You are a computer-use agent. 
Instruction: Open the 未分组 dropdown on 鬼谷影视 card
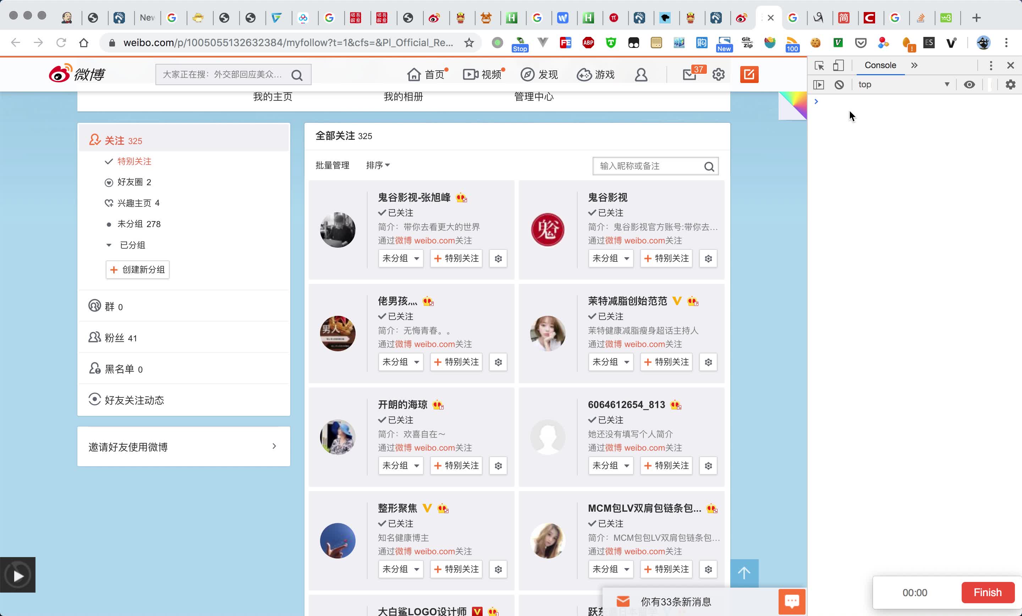click(610, 258)
